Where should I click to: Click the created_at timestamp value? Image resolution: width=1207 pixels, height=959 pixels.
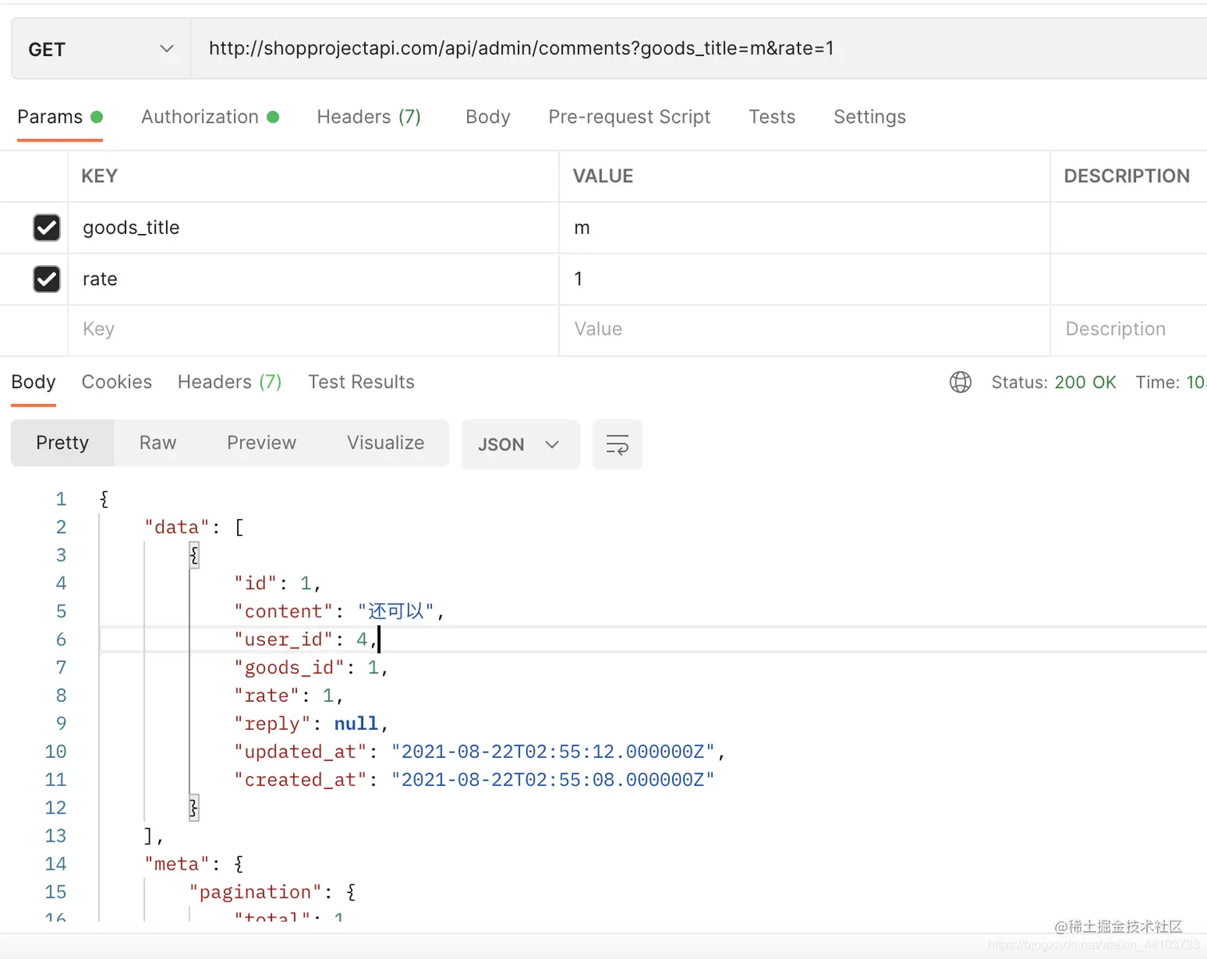[553, 780]
